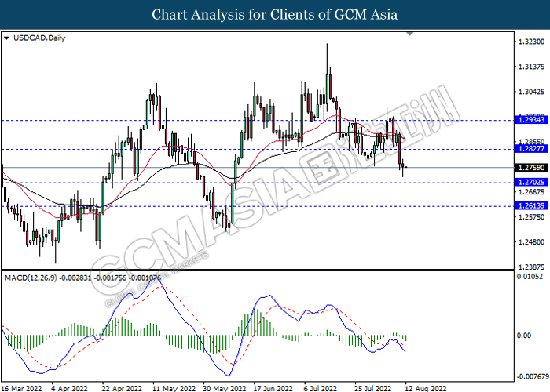Click the 12 Aug 2022 date label
550x392 pixels.
[x=426, y=388]
